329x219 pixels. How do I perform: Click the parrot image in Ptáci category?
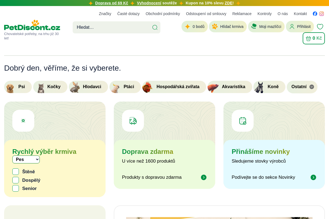click(x=116, y=88)
